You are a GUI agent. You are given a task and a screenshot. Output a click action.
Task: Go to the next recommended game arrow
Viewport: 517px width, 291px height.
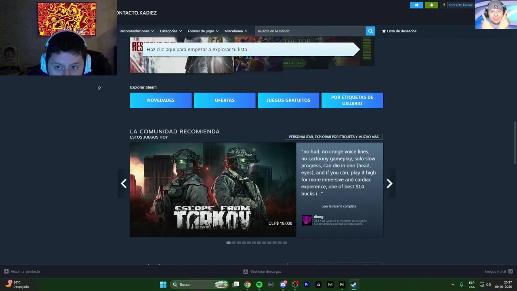[389, 183]
